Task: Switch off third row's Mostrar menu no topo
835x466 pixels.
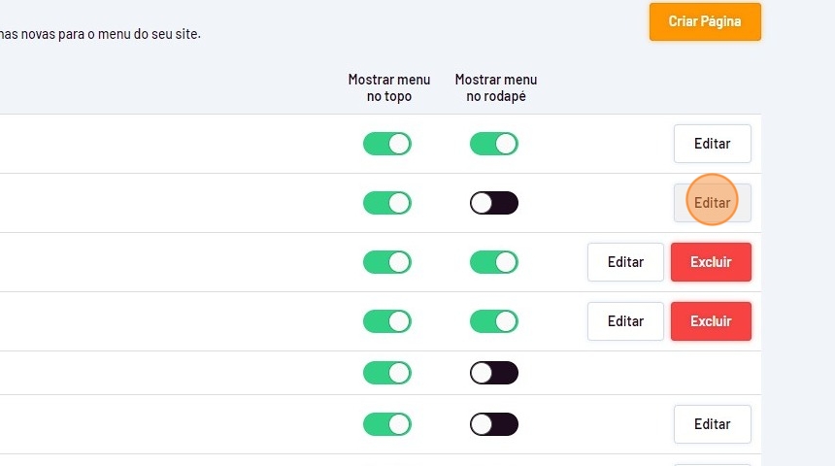Action: [387, 262]
